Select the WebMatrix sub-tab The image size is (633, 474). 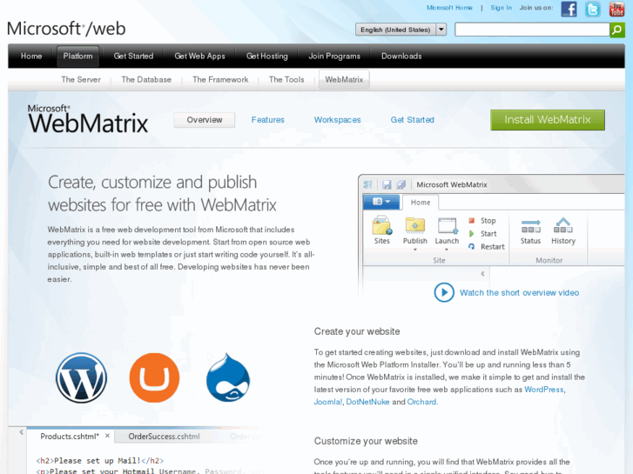pyautogui.click(x=344, y=79)
